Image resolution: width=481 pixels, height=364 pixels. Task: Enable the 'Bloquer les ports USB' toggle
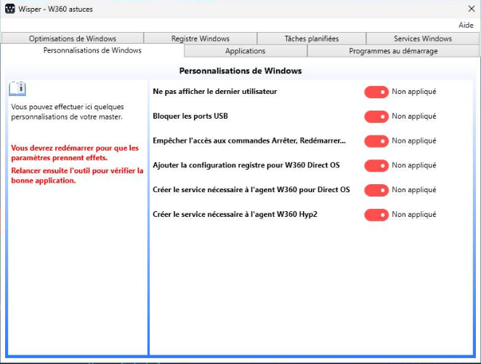(x=376, y=116)
